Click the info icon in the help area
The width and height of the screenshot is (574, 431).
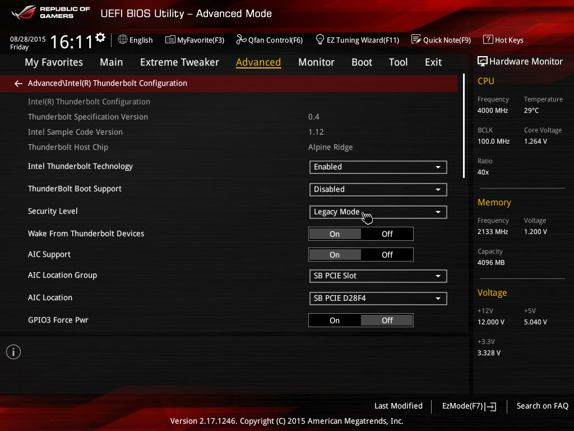pos(13,352)
